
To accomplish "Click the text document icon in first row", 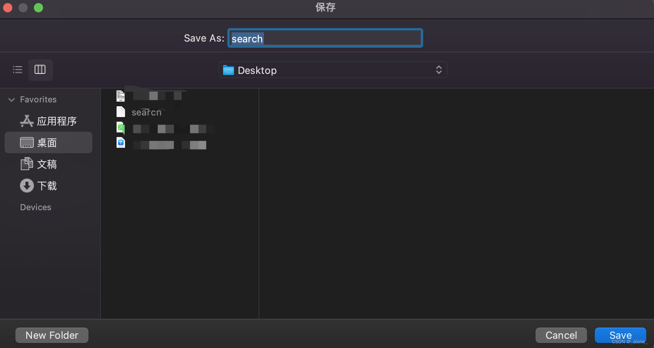I will 121,96.
